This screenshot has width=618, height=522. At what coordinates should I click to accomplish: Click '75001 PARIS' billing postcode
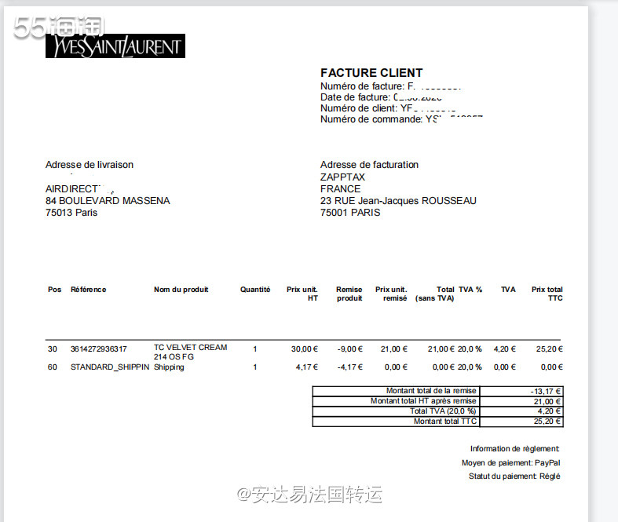[350, 213]
